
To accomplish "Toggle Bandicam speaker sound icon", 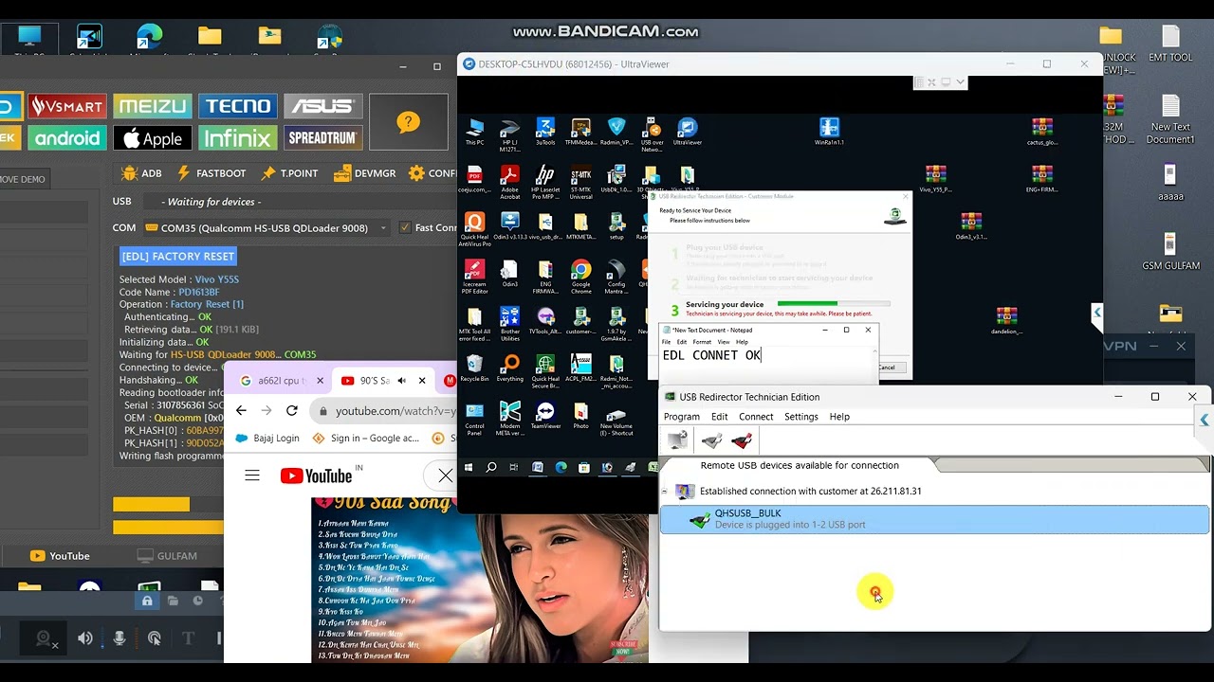I will click(x=85, y=638).
